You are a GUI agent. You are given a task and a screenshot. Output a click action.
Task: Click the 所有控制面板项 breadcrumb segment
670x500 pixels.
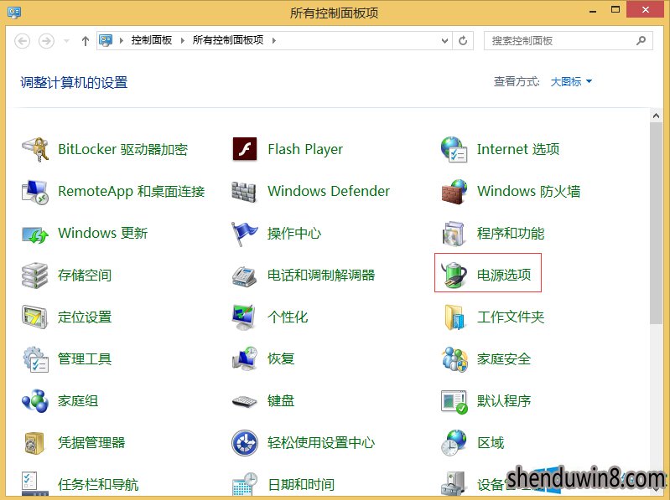[228, 40]
